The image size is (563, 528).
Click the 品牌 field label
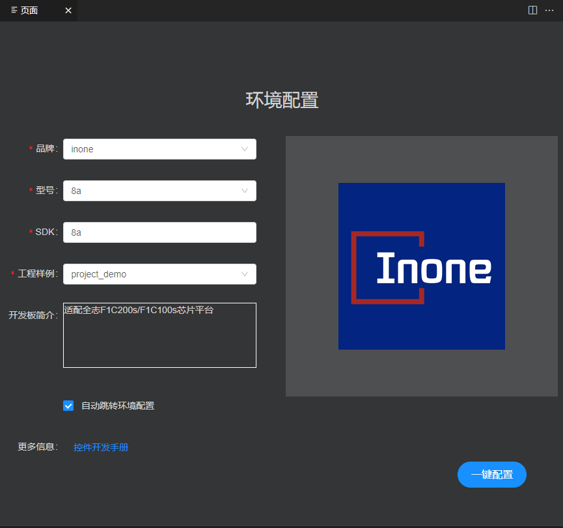click(47, 148)
